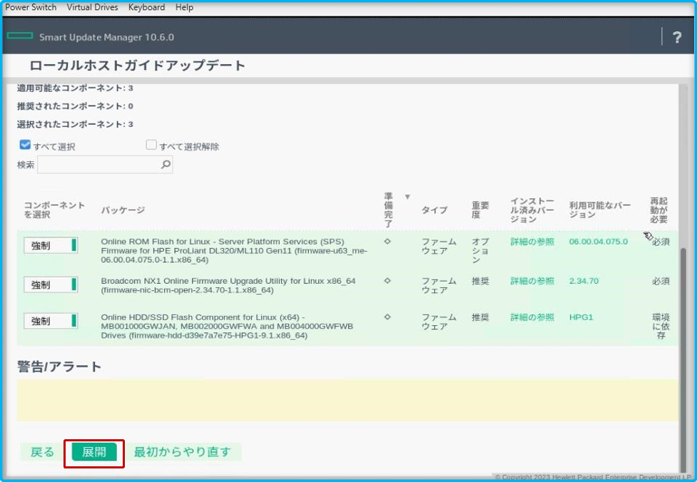Click the 展開 button to deploy updates
This screenshot has height=482, width=697.
[95, 452]
